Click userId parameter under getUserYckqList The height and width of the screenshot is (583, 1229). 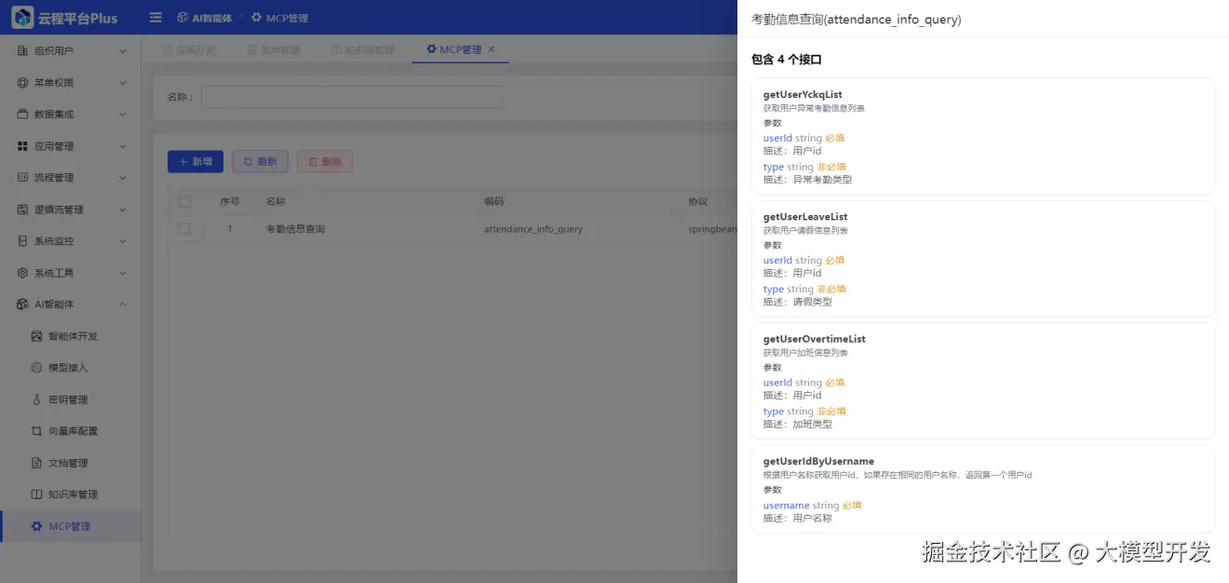click(x=777, y=138)
